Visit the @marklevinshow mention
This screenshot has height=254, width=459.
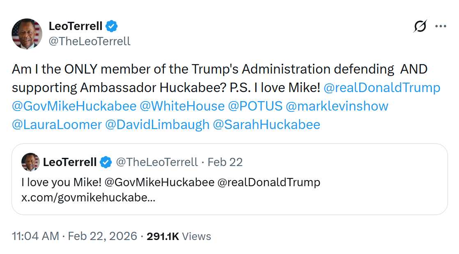click(x=337, y=106)
